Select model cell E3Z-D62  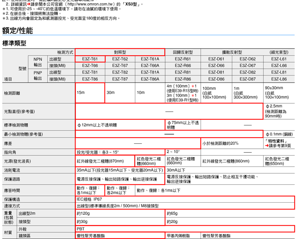[x=248, y=59]
